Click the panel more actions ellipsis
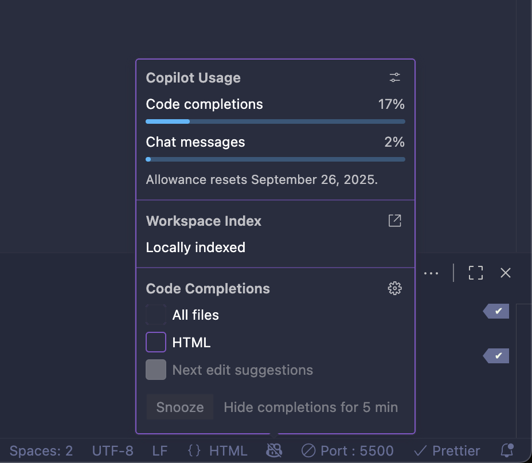 (431, 273)
